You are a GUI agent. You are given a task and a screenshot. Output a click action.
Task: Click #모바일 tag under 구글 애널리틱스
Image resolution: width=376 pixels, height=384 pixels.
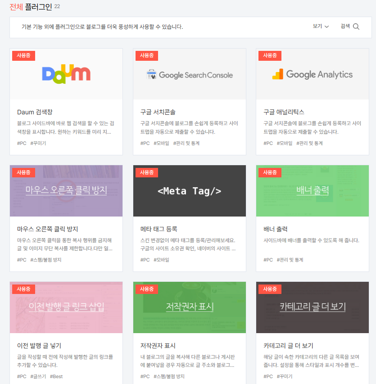(x=285, y=143)
